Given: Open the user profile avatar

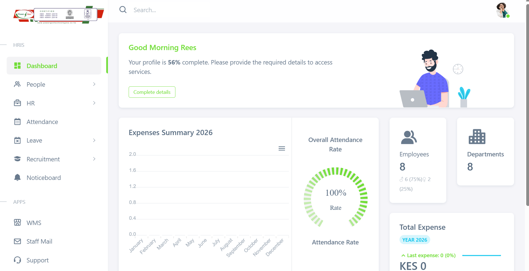Looking at the screenshot, I should (502, 10).
